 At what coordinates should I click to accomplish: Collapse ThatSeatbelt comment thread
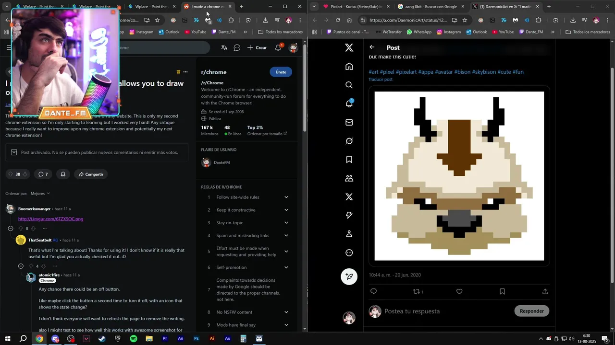[x=21, y=266]
